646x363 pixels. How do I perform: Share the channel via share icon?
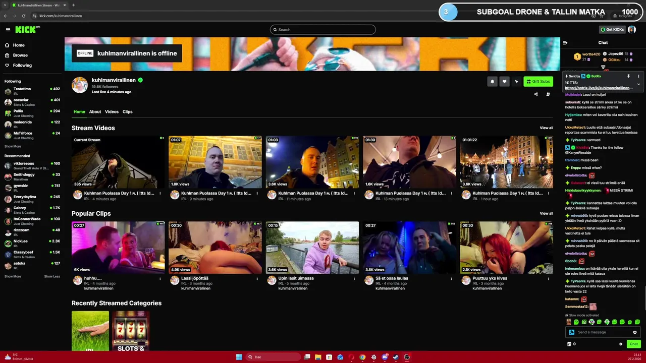click(536, 94)
